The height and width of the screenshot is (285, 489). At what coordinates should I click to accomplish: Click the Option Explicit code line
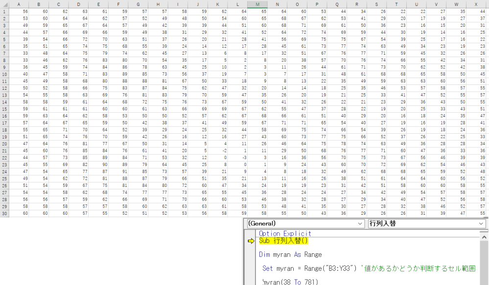click(x=285, y=234)
